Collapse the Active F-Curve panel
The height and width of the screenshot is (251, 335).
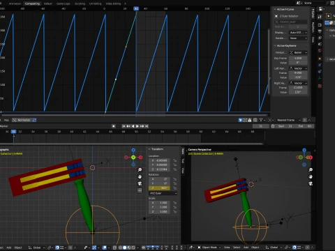pyautogui.click(x=275, y=9)
